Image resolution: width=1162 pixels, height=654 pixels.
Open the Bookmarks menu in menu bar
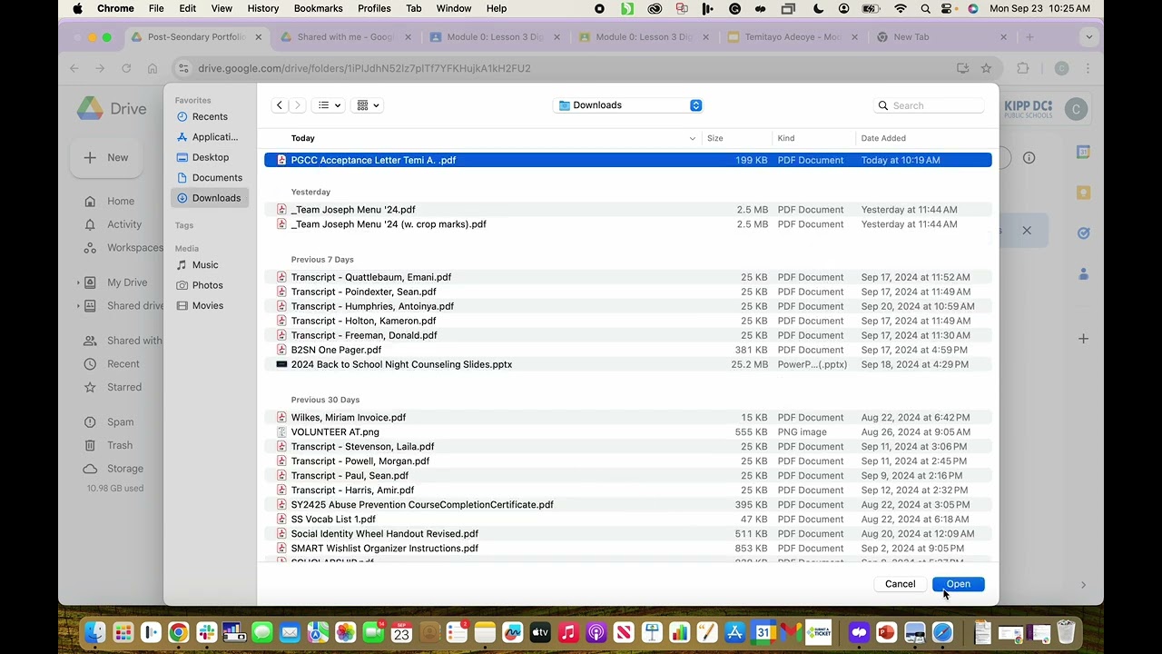click(318, 8)
